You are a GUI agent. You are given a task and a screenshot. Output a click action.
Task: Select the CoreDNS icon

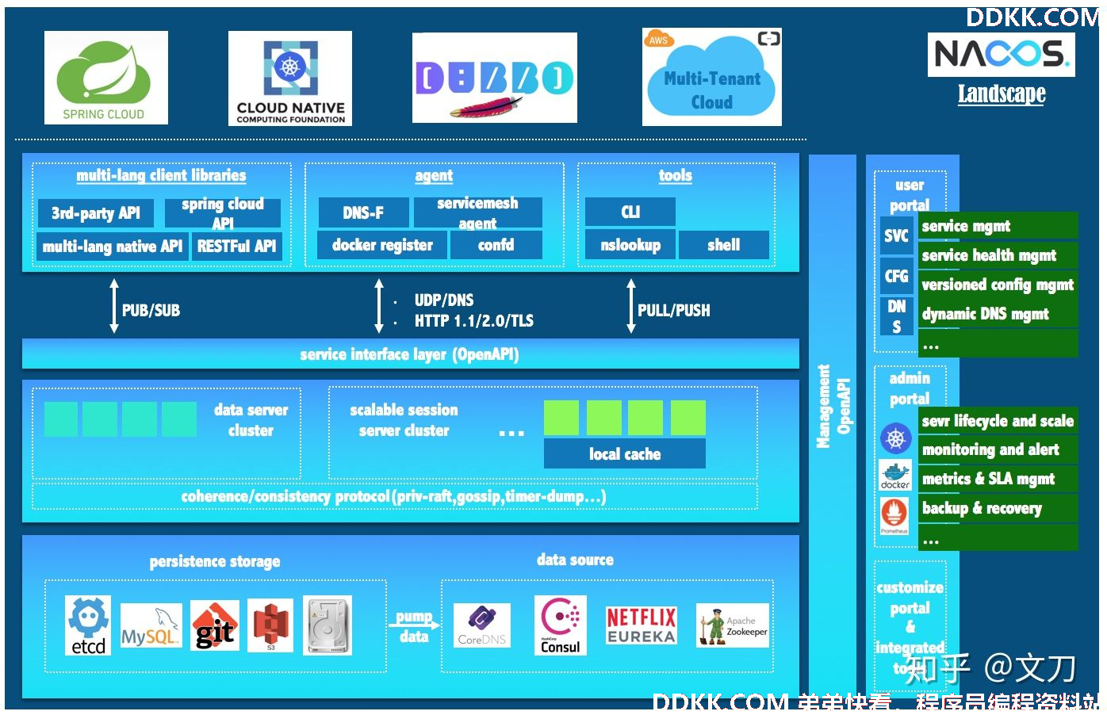click(x=482, y=625)
